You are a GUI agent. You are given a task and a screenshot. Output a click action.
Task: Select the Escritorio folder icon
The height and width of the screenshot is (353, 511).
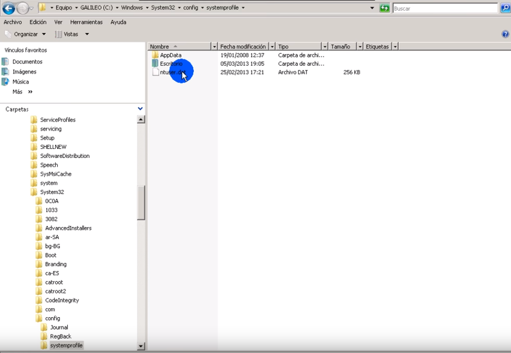[155, 63]
